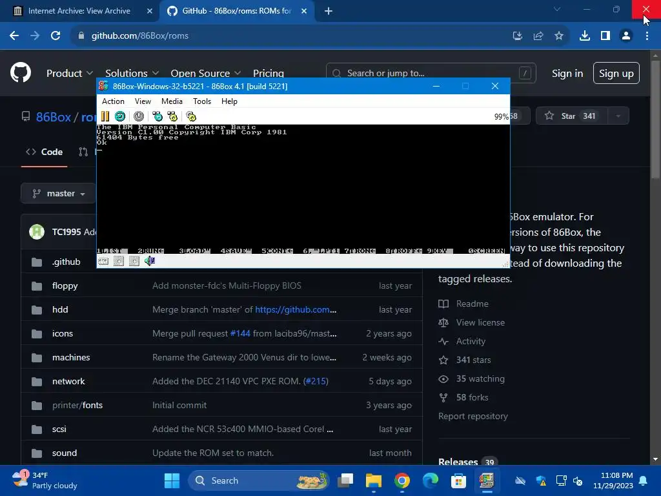Expand the Open Source dropdown

click(206, 74)
